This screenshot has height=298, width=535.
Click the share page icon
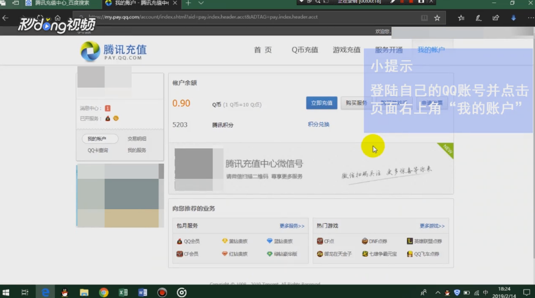pyautogui.click(x=496, y=18)
